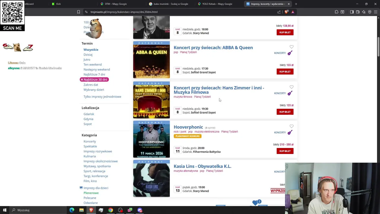Select Imprezy dla dzieci filter
Image resolution: width=380 pixels, height=214 pixels.
96,188
